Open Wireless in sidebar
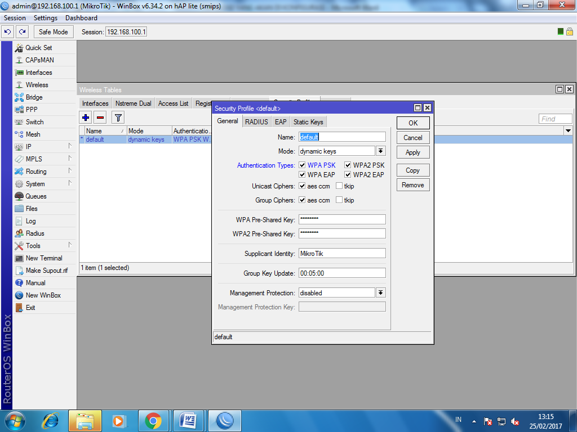577x432 pixels. 37,85
